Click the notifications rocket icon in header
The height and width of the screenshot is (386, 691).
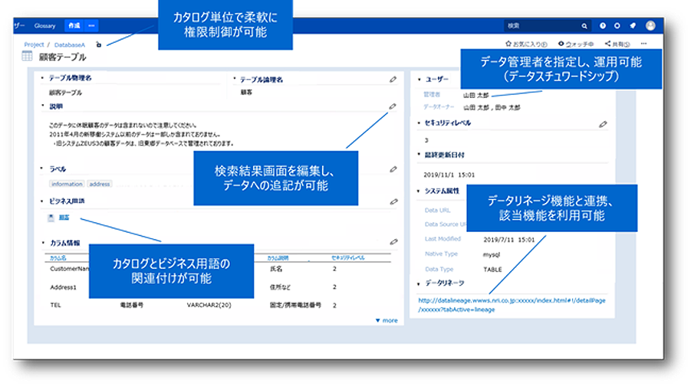pos(633,25)
